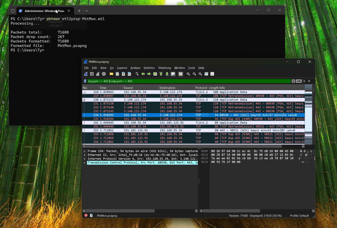The image size is (337, 228).
Task: Click the Go to specified packet icon
Action: [155, 74]
